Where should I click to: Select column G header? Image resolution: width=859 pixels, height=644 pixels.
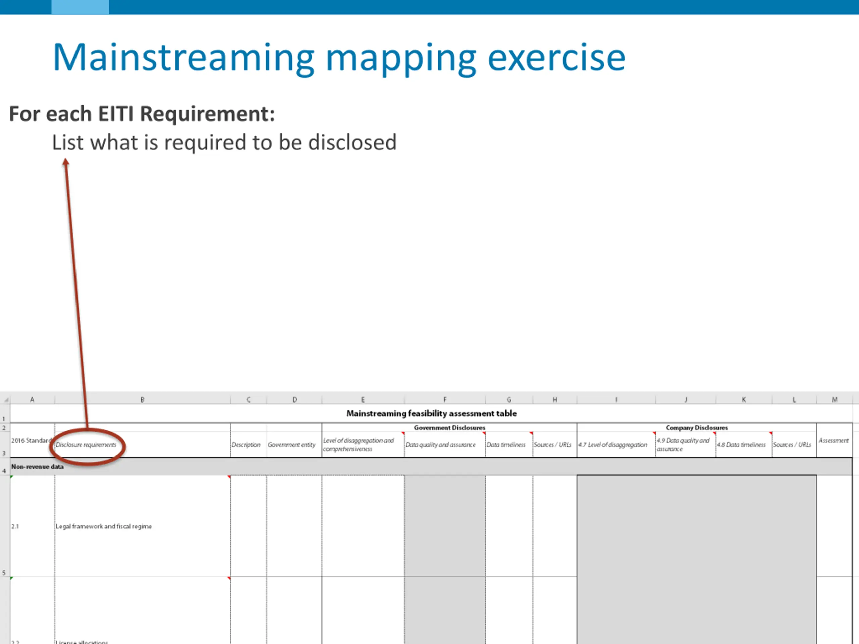click(x=509, y=399)
